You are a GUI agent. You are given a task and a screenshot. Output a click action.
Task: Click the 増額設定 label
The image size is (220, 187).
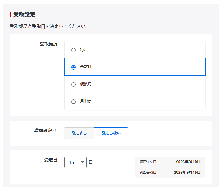[x=43, y=130]
